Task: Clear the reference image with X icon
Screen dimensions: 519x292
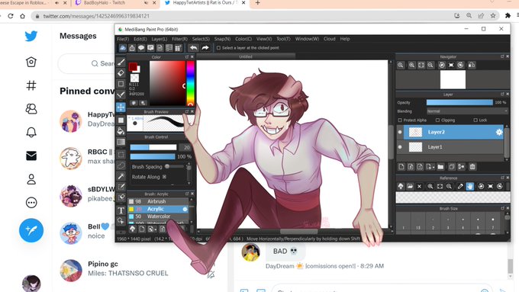Action: coord(419,187)
